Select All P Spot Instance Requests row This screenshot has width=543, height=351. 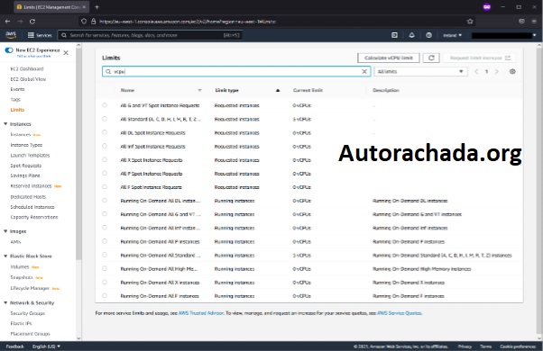point(105,173)
